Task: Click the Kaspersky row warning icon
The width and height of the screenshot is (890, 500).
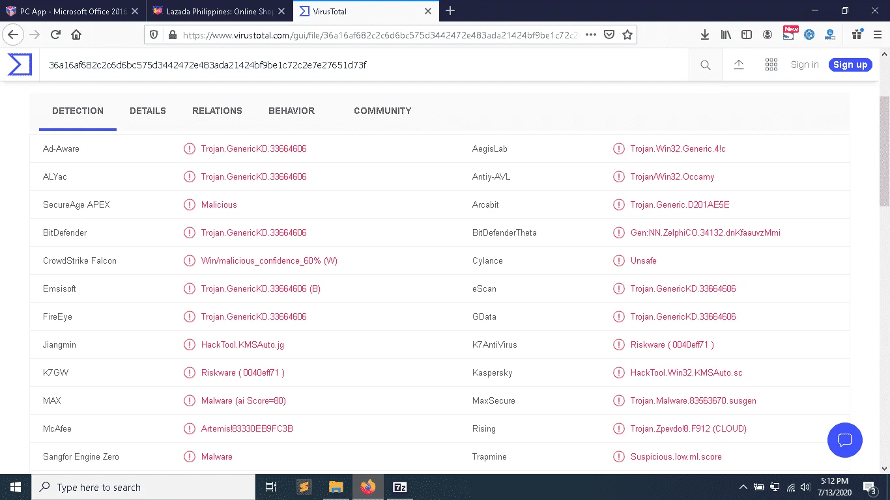Action: [618, 372]
